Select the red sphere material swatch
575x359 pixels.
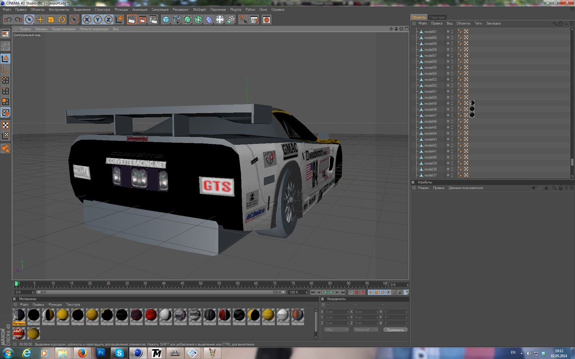point(151,315)
